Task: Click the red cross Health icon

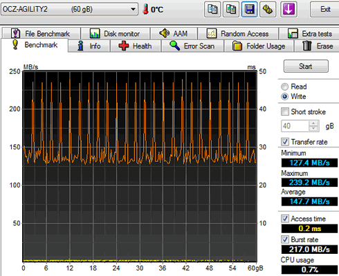Action: (124, 46)
